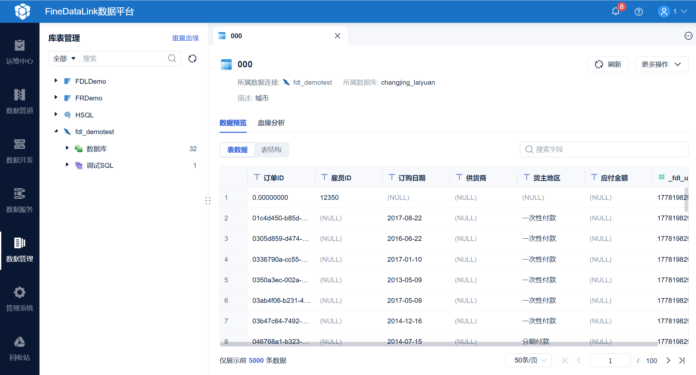Expand the FDLDemo tree node
696x375 pixels.
point(56,81)
